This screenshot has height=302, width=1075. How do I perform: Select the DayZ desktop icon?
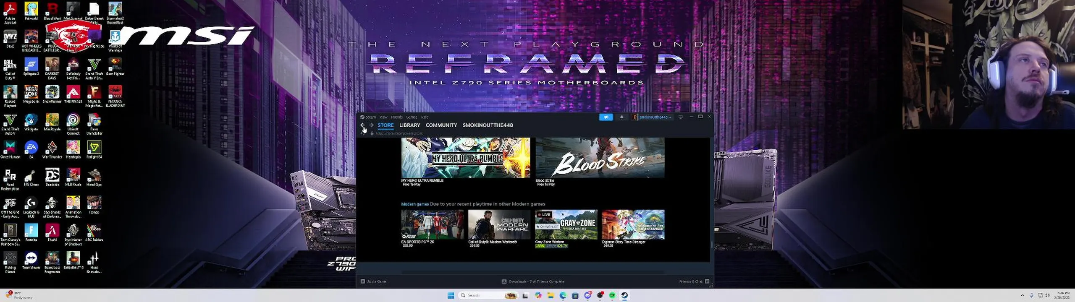(x=10, y=39)
